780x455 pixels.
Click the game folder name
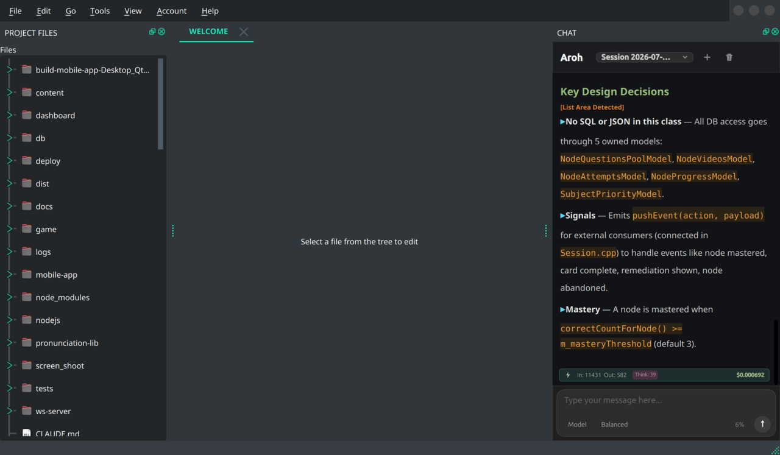pyautogui.click(x=46, y=229)
